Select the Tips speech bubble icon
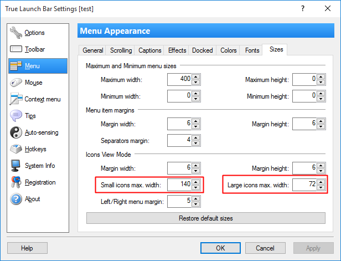 click(16, 116)
